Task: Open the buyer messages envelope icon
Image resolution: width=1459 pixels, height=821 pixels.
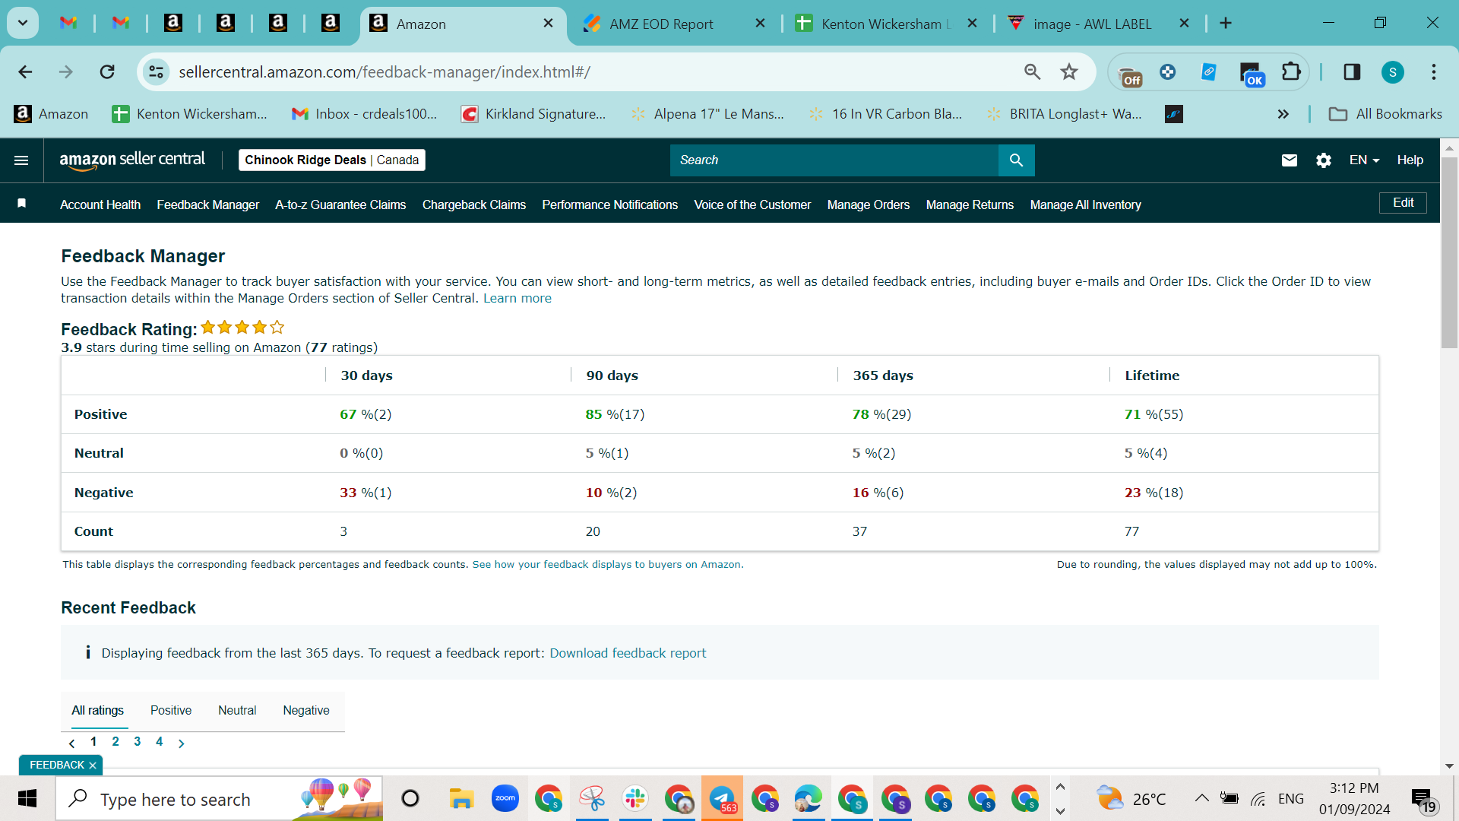Action: point(1290,160)
